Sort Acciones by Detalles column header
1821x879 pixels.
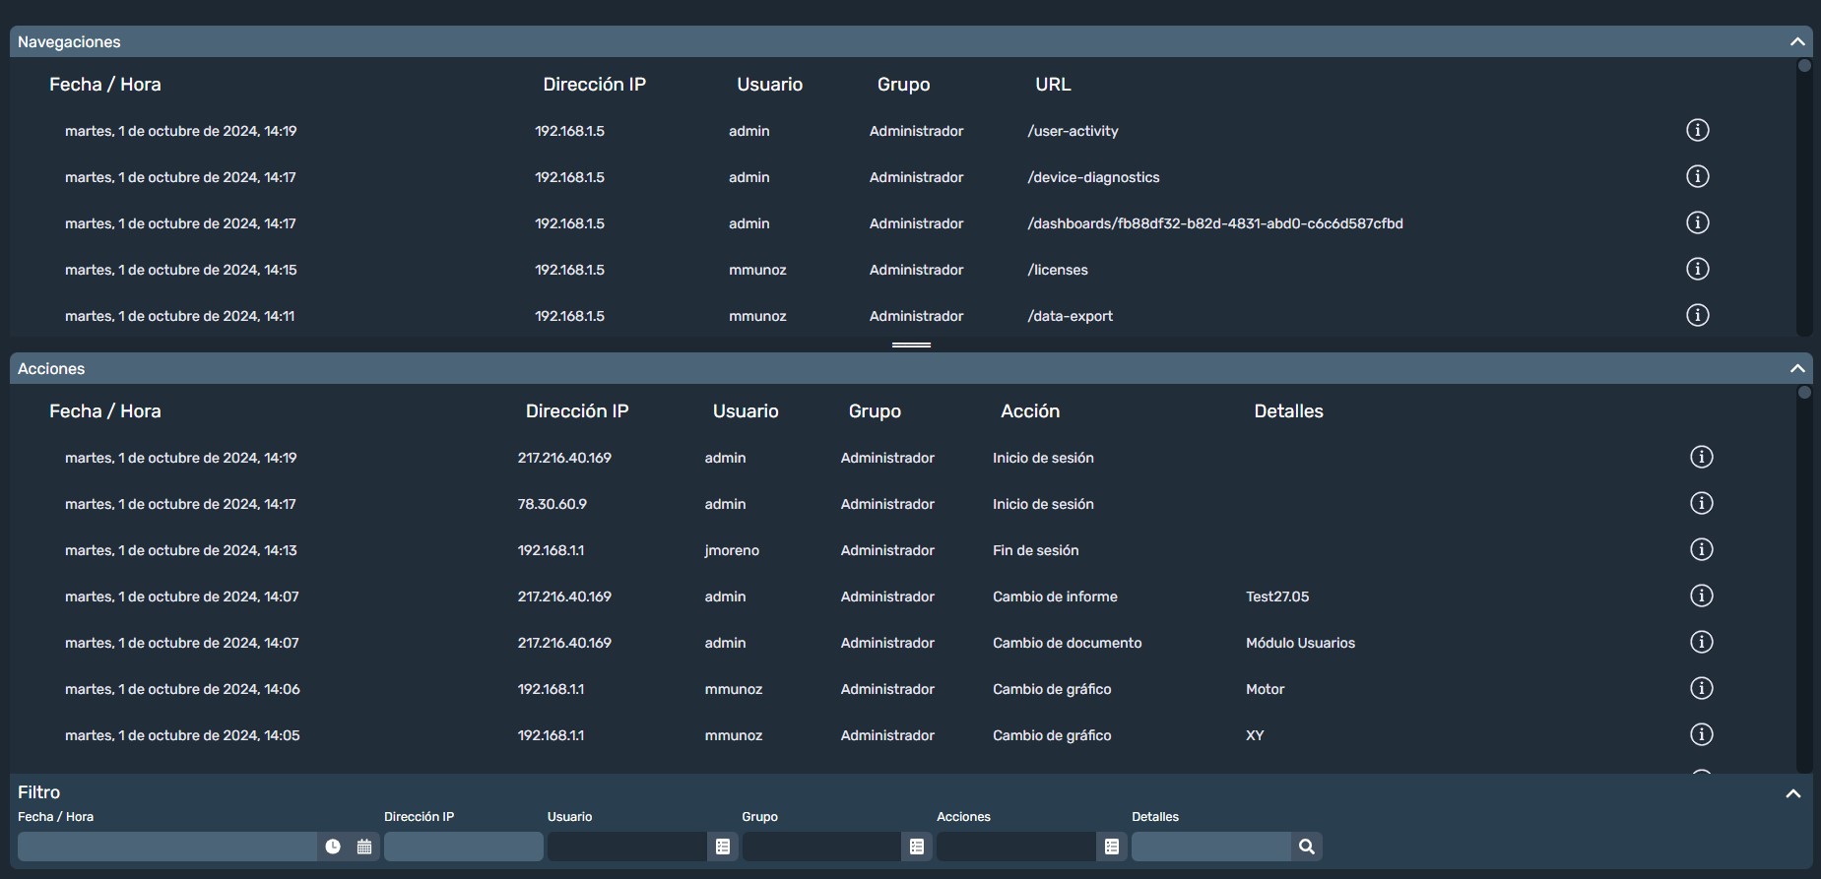(x=1288, y=411)
